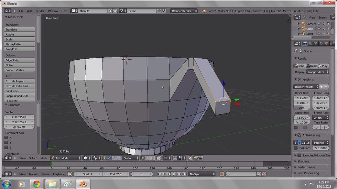Open File menu
This screenshot has height=189, width=337.
(21, 11)
